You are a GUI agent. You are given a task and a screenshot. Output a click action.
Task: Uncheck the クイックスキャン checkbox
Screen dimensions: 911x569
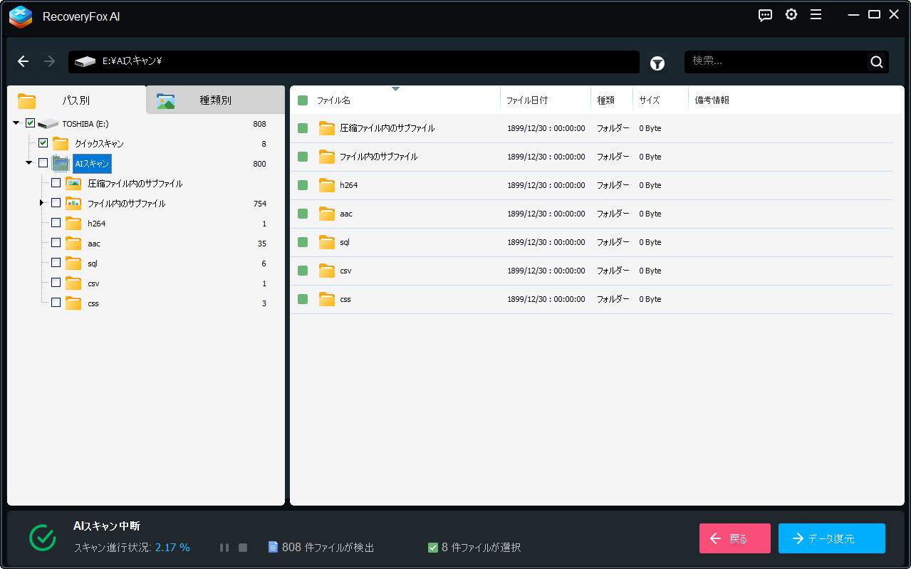(x=43, y=143)
